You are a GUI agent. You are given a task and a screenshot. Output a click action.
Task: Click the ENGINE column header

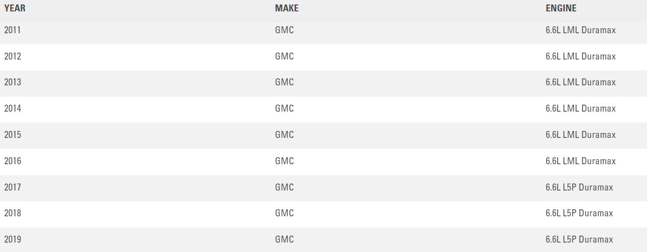[561, 8]
